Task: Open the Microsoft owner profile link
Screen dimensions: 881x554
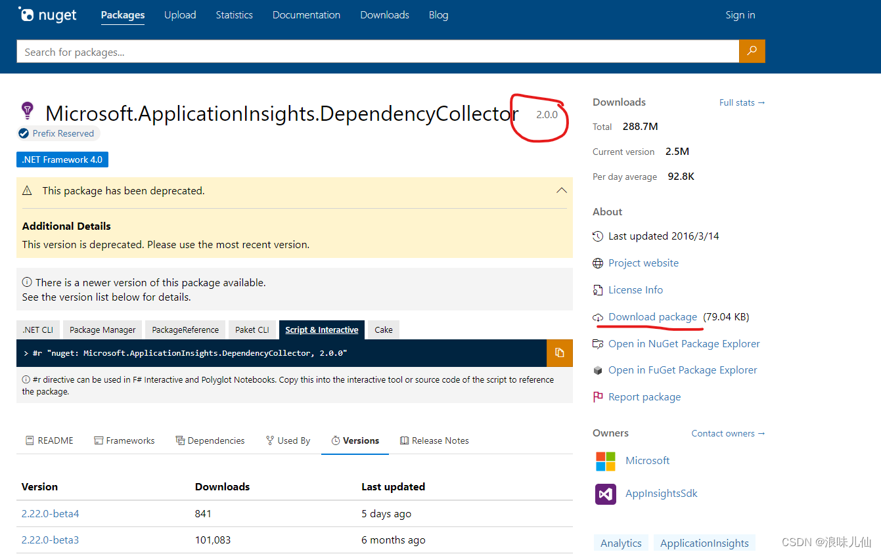Action: (x=647, y=461)
